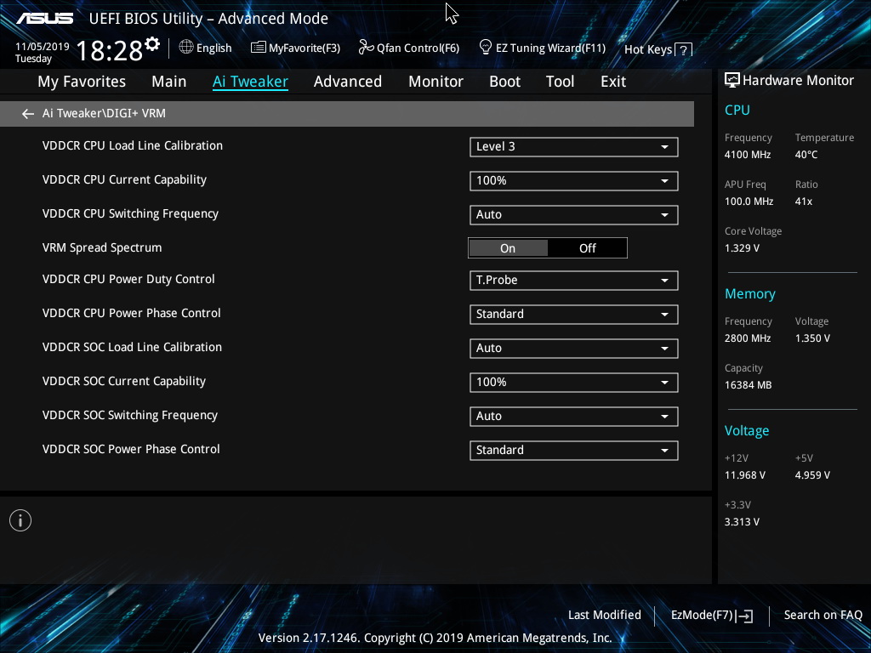Click the VDDCR SOC Switching Frequency label

[x=130, y=415]
